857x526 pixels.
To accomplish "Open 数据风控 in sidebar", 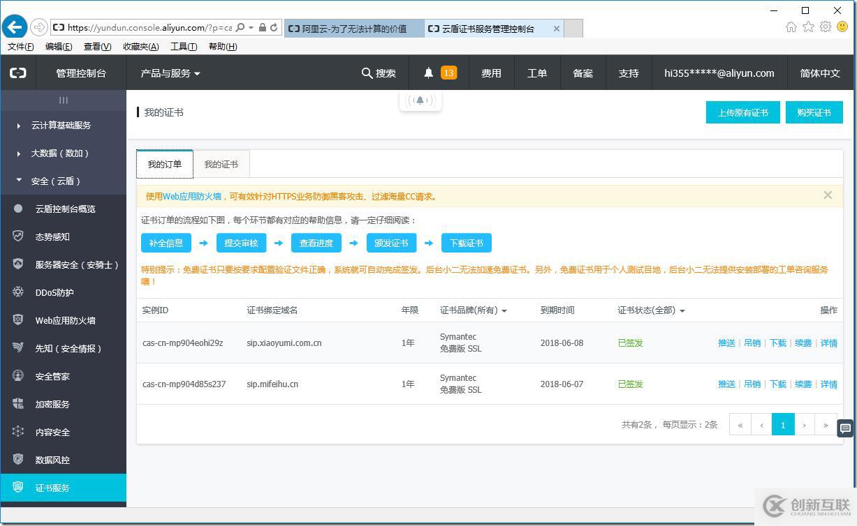I will pyautogui.click(x=63, y=460).
